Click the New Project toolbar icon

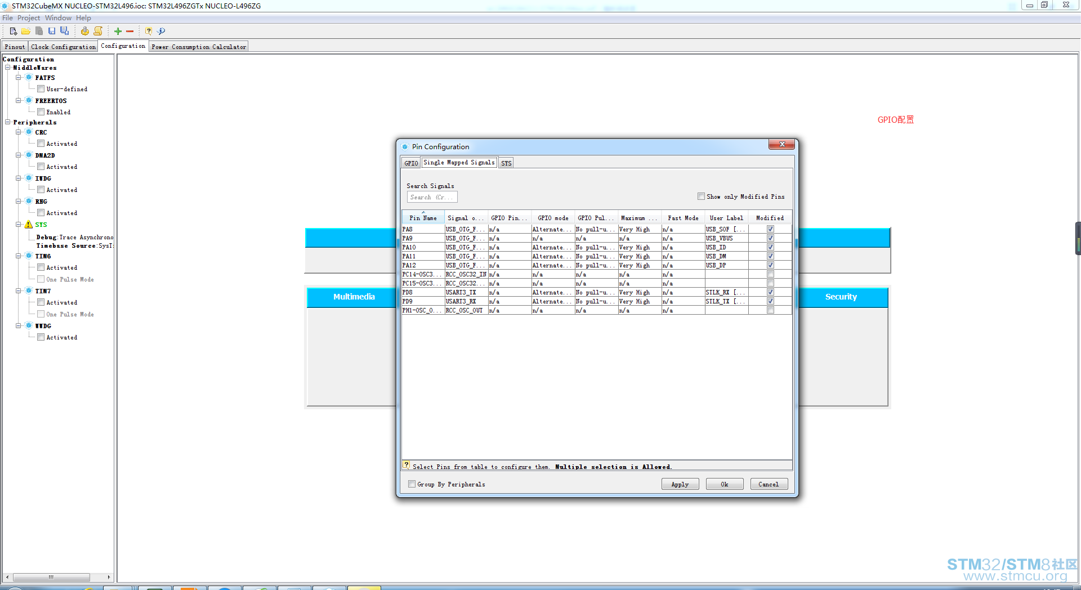click(13, 32)
